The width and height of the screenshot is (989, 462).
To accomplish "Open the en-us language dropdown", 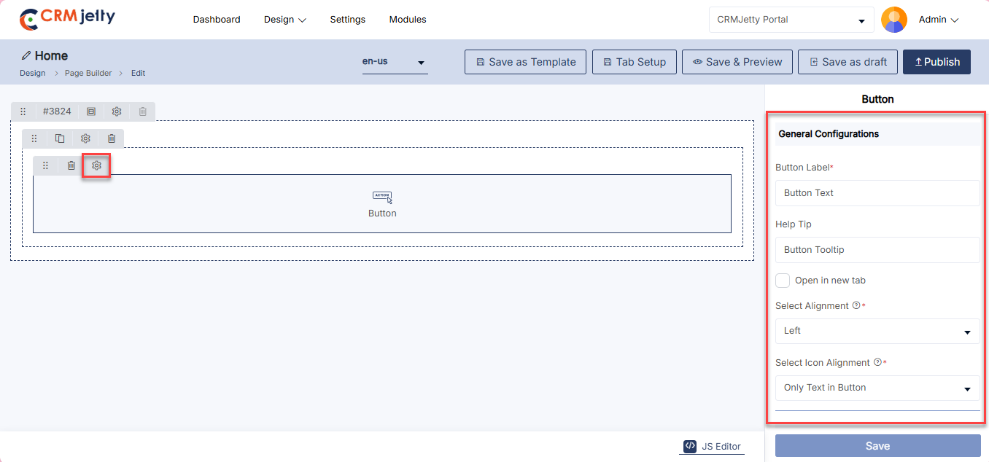I will coord(395,62).
